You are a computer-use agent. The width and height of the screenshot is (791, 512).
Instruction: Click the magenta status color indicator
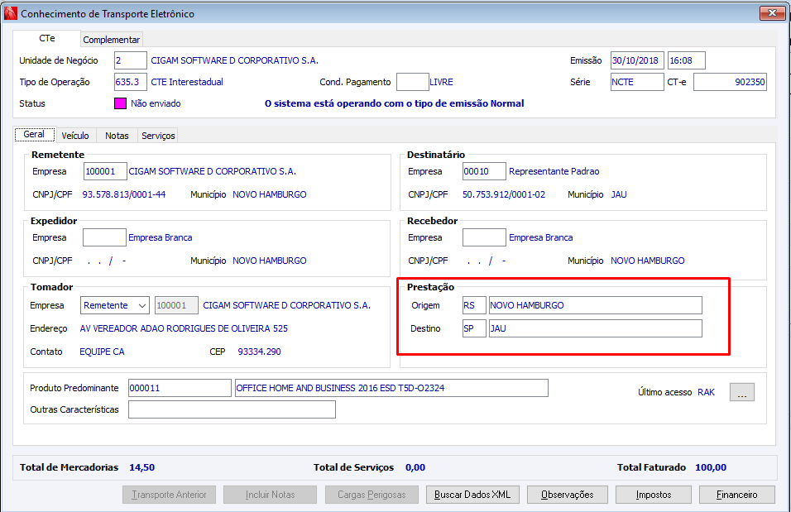click(120, 103)
